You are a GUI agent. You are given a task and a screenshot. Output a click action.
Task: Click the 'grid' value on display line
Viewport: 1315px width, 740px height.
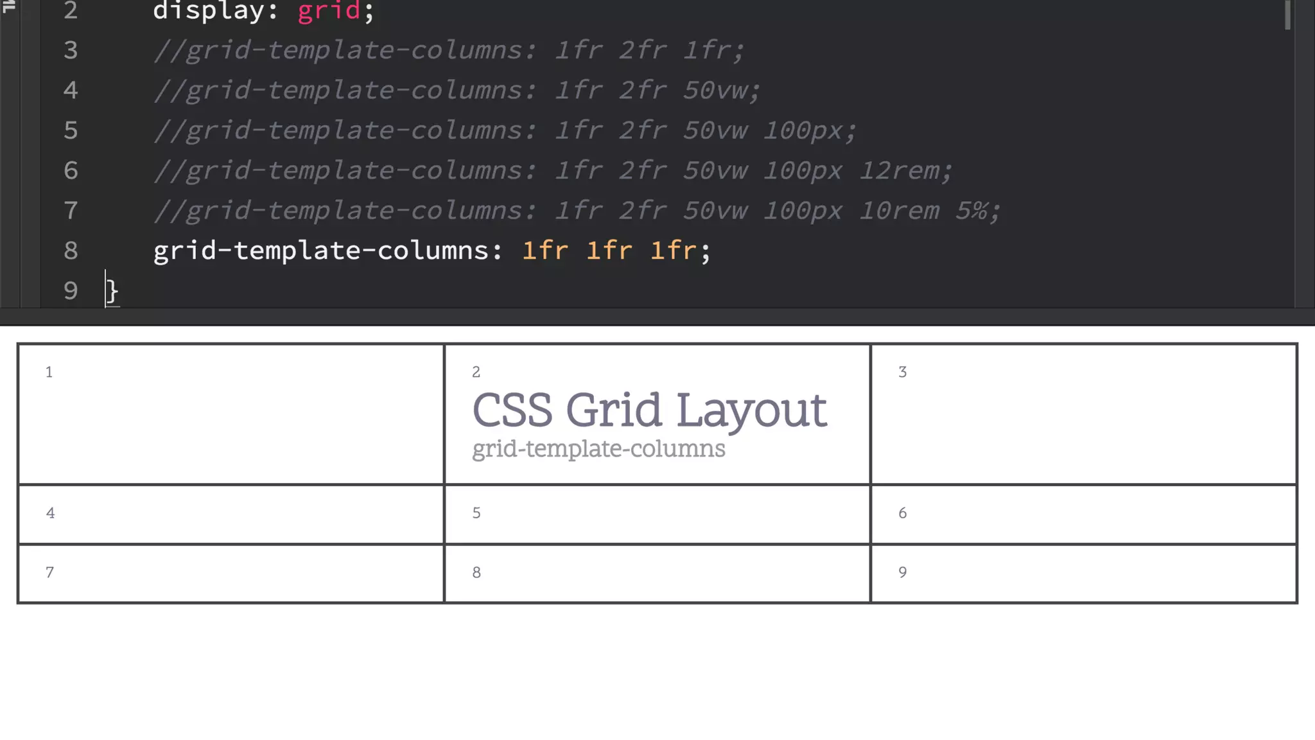[329, 11]
